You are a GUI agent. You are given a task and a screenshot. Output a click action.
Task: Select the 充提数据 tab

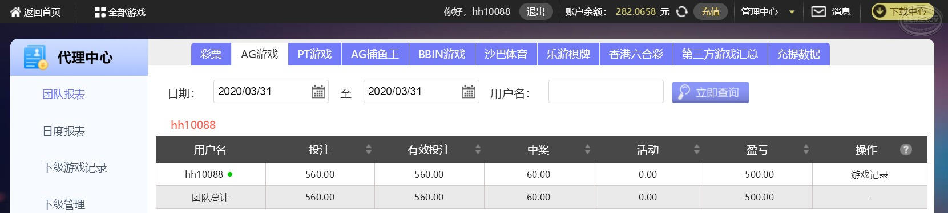click(x=798, y=54)
